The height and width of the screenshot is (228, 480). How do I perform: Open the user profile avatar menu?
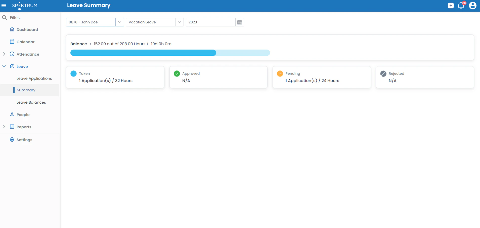coord(472,5)
